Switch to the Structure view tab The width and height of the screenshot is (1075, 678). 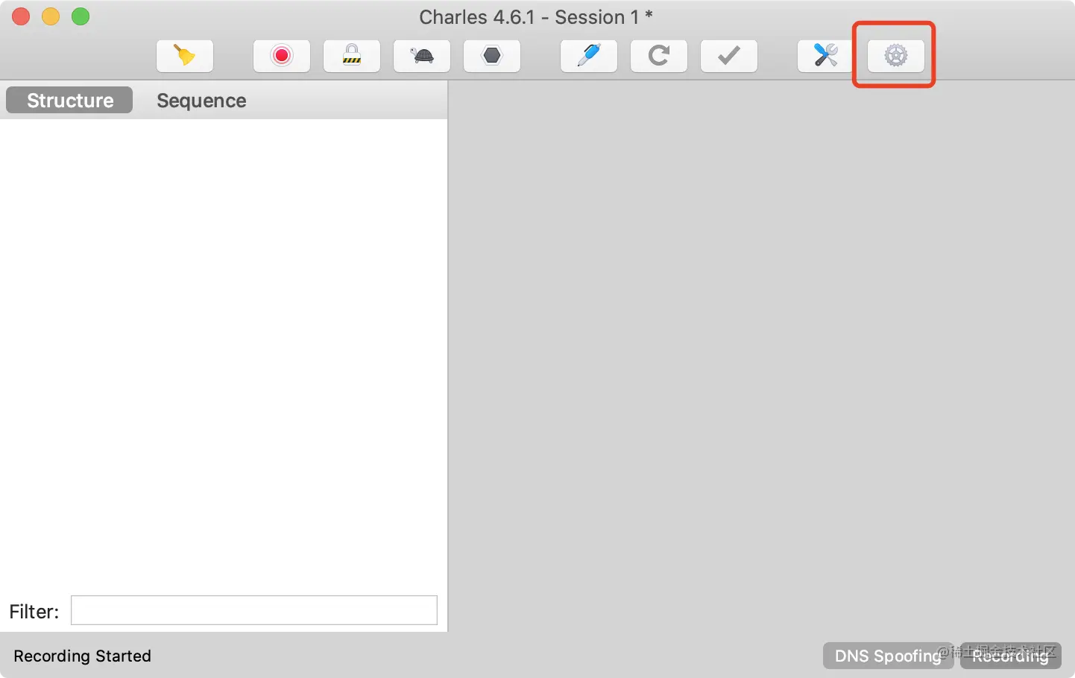69,100
